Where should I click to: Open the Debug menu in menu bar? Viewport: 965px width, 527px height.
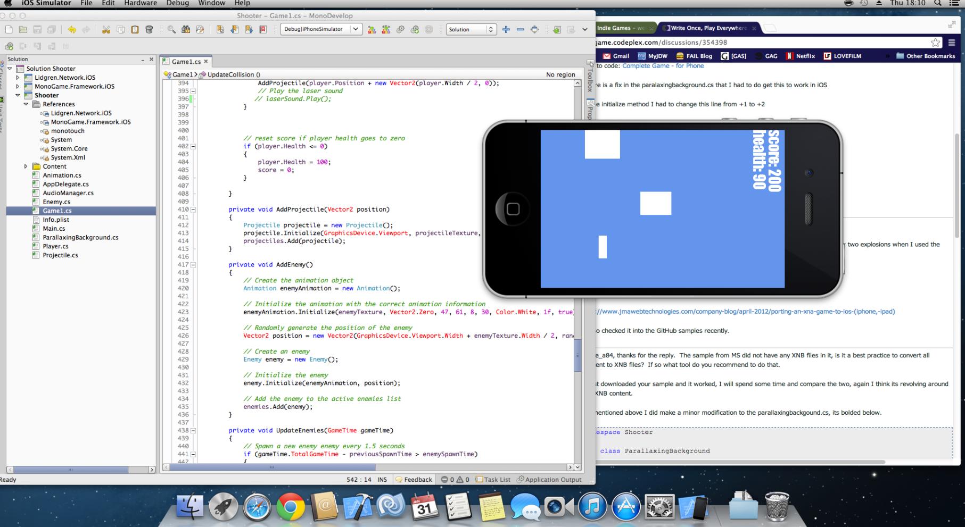click(177, 3)
